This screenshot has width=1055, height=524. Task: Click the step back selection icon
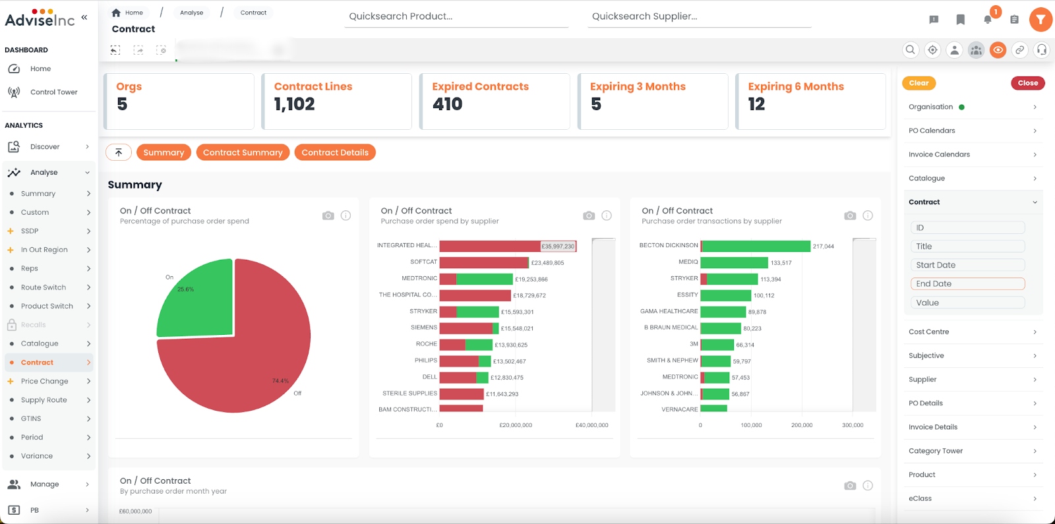tap(115, 50)
